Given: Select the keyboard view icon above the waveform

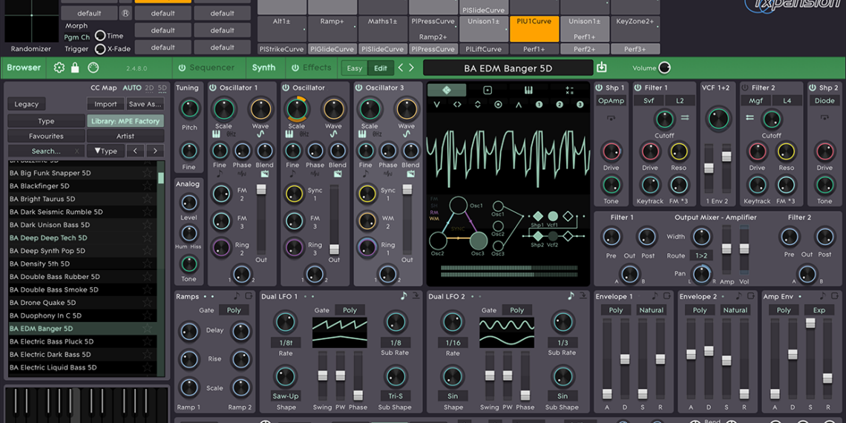Looking at the screenshot, I should (529, 91).
